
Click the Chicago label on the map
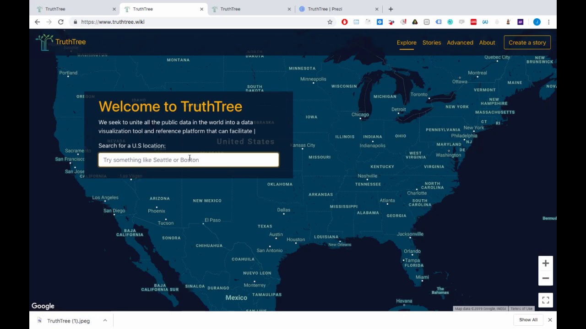coord(360,115)
